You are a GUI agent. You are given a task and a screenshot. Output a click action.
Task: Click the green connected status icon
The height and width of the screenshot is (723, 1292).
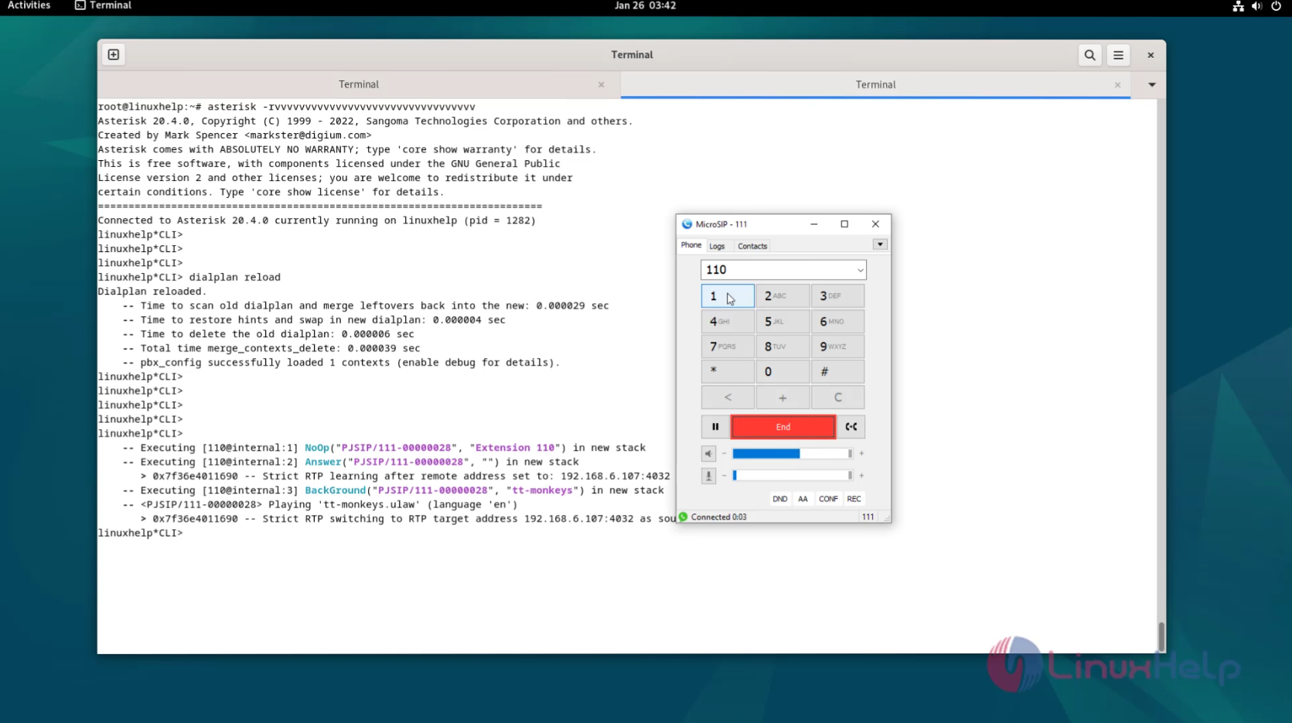pyautogui.click(x=683, y=517)
